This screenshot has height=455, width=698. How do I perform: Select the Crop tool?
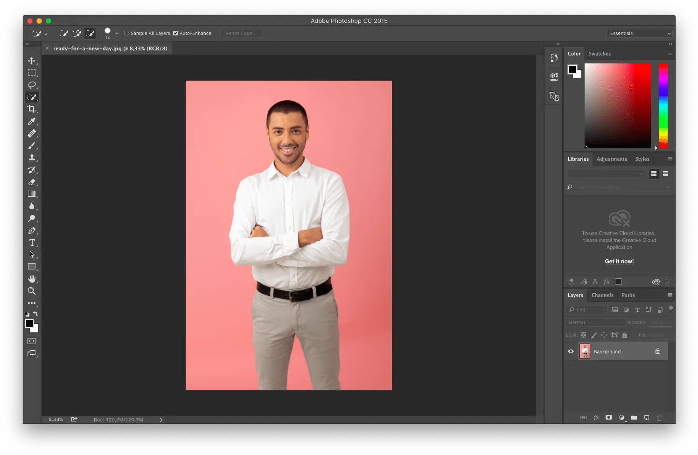pos(32,109)
